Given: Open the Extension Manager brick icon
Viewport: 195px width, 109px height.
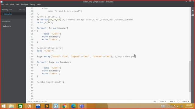Looking at the screenshot, I should click(x=193, y=15).
